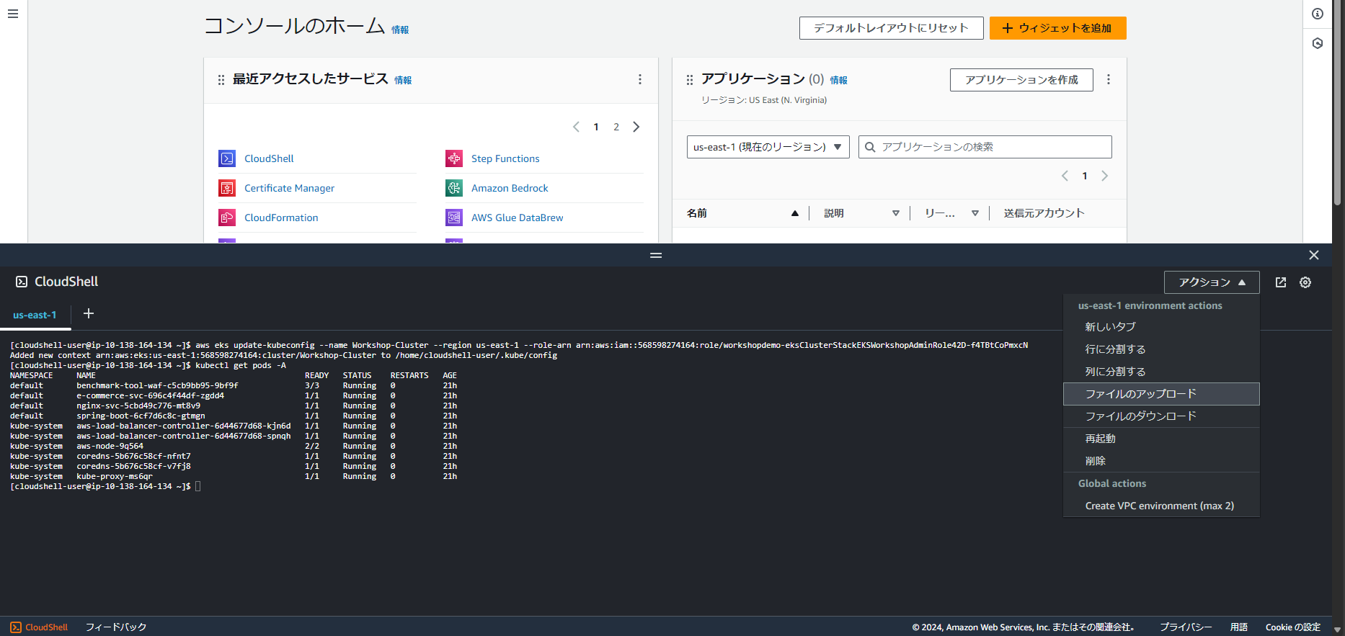Image resolution: width=1345 pixels, height=636 pixels.
Task: Click the Certificate Manager service icon
Action: click(x=227, y=188)
